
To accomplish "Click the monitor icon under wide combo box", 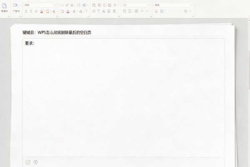I will coord(156,11).
